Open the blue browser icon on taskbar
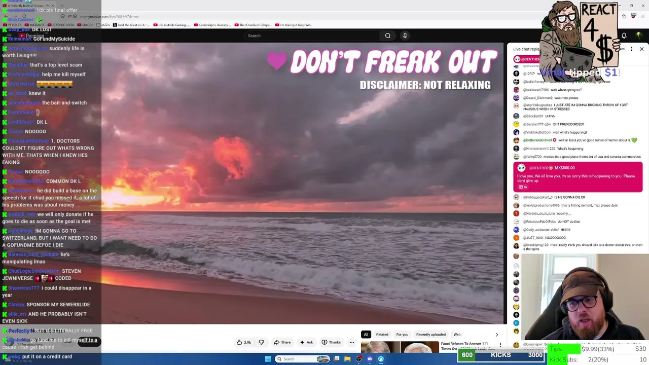This screenshot has height=365, width=649. (x=381, y=359)
